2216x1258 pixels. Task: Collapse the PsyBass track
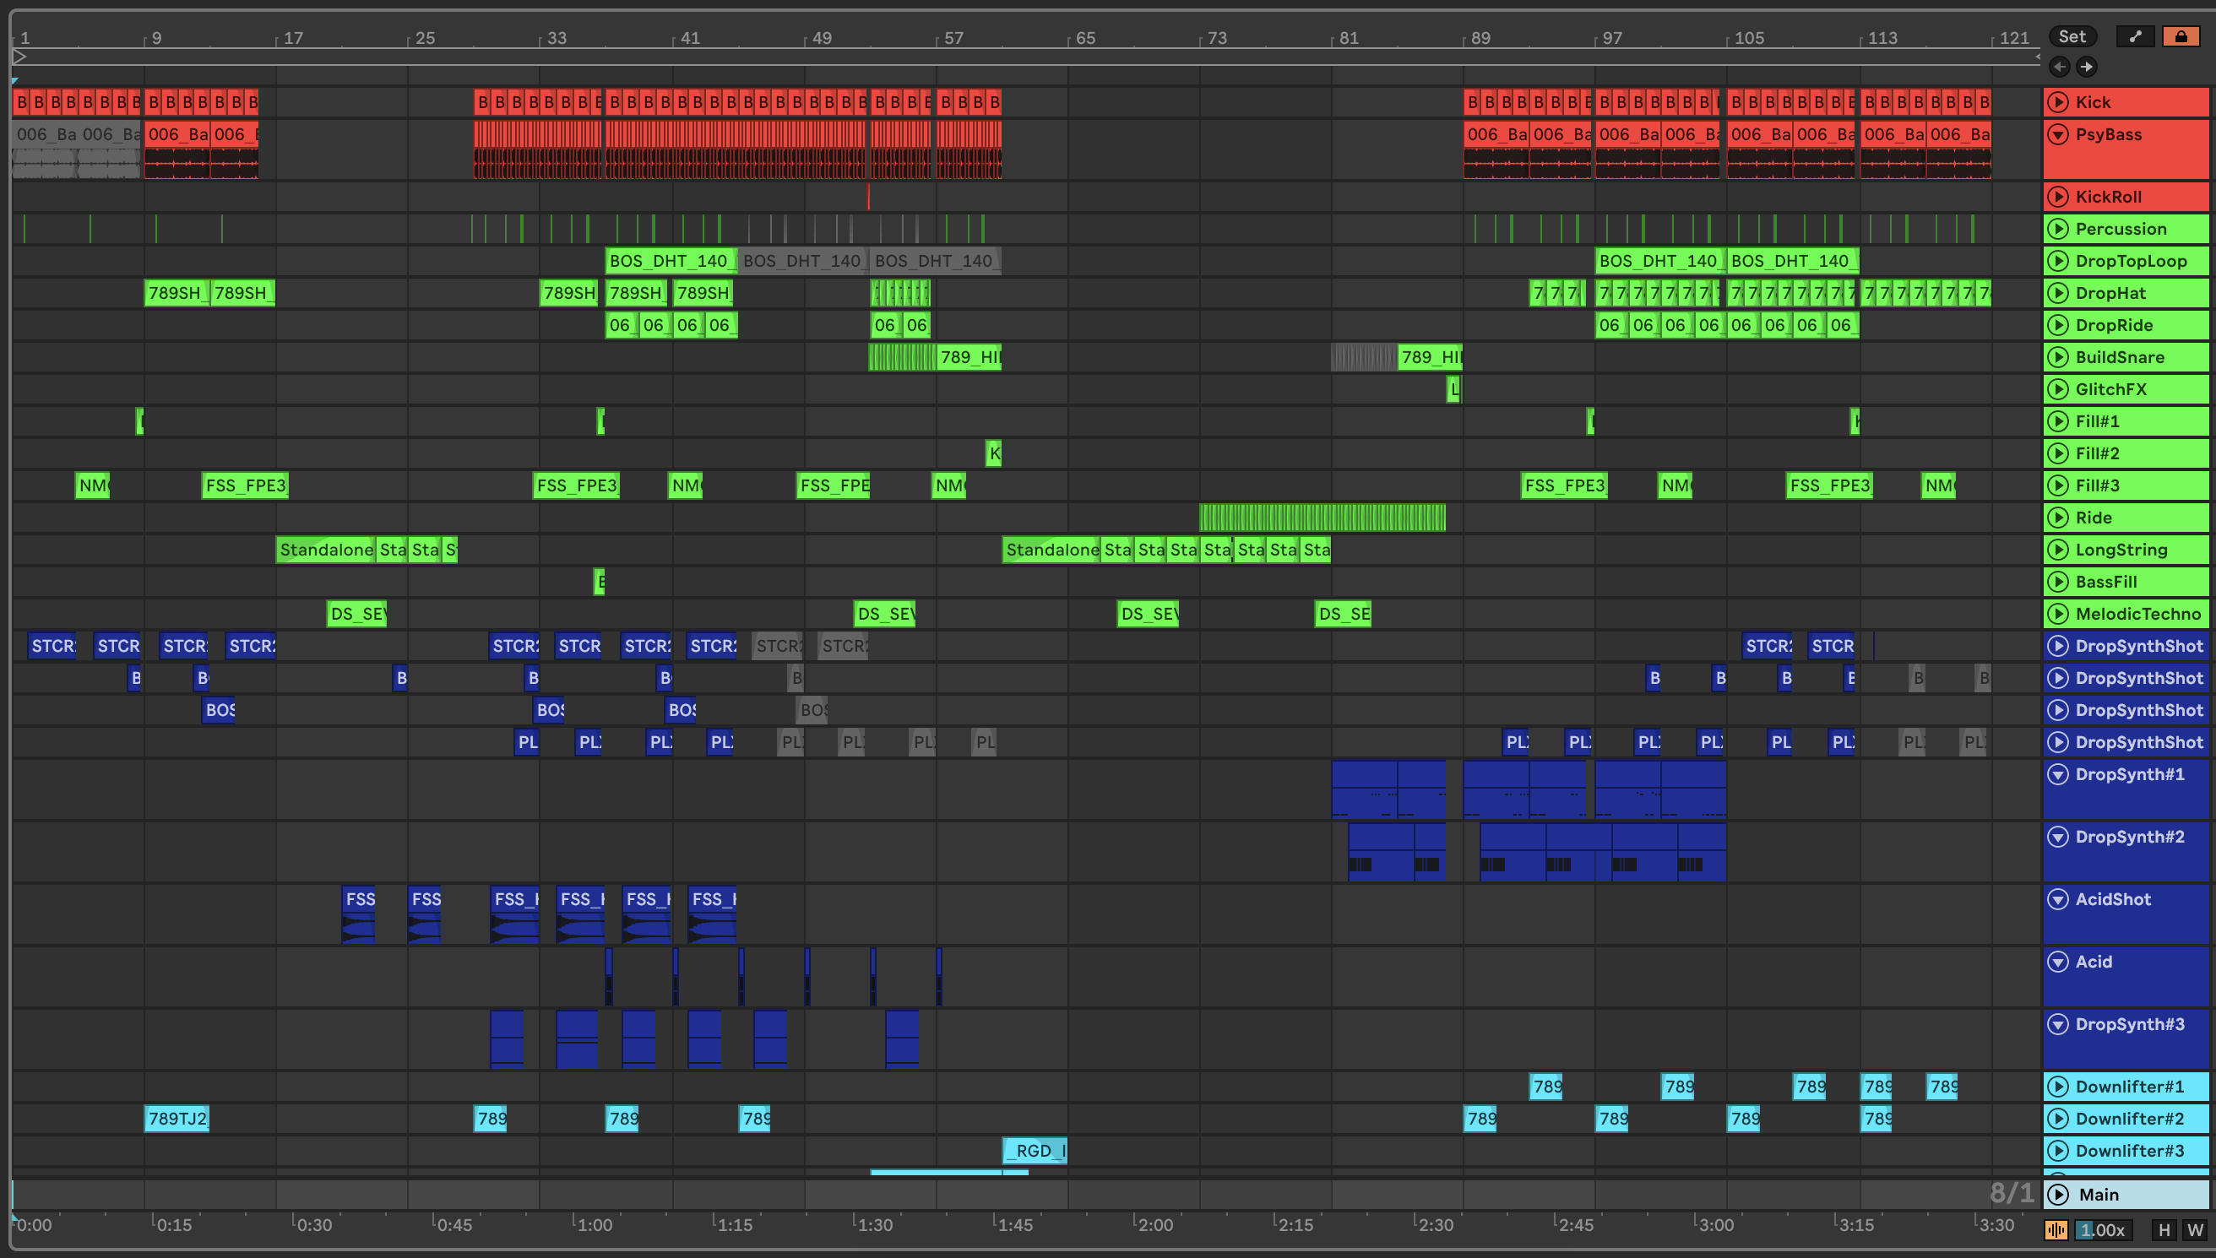2059,134
